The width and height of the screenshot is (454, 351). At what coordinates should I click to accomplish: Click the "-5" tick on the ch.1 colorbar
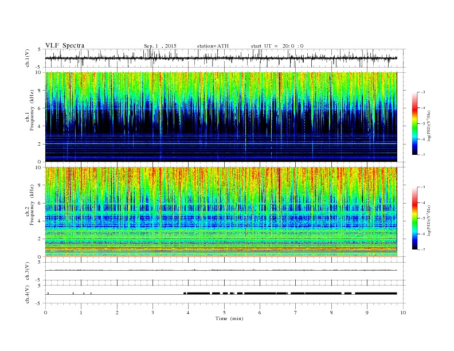tap(422, 123)
